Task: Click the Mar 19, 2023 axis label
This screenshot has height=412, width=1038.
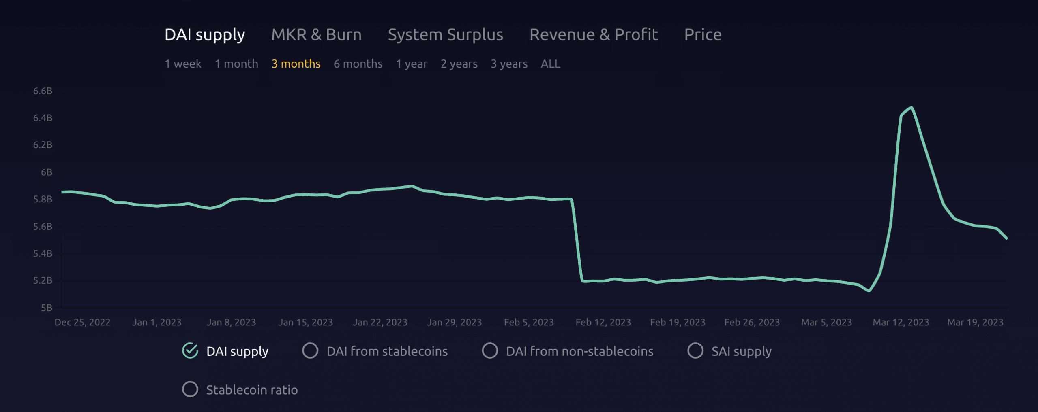Action: [975, 322]
